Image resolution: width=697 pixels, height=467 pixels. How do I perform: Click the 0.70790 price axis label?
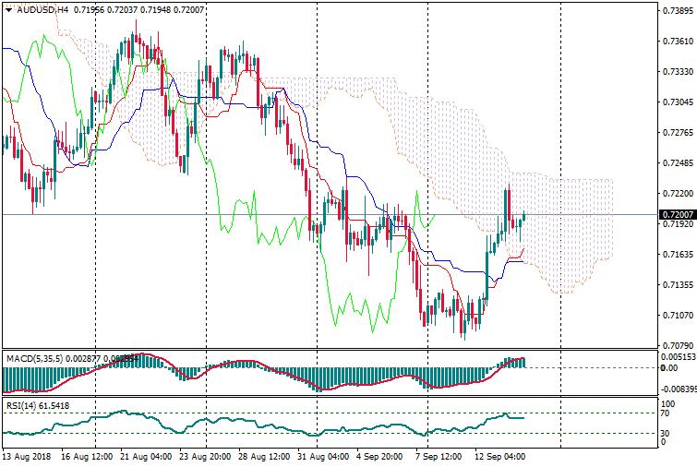click(677, 346)
